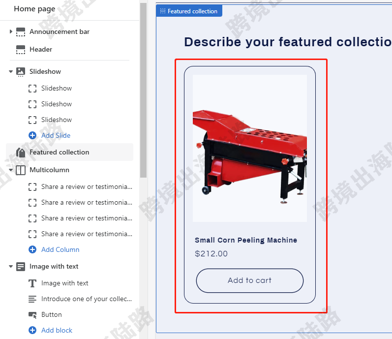Click the Image with text section icon
The image size is (392, 339).
coord(21,267)
